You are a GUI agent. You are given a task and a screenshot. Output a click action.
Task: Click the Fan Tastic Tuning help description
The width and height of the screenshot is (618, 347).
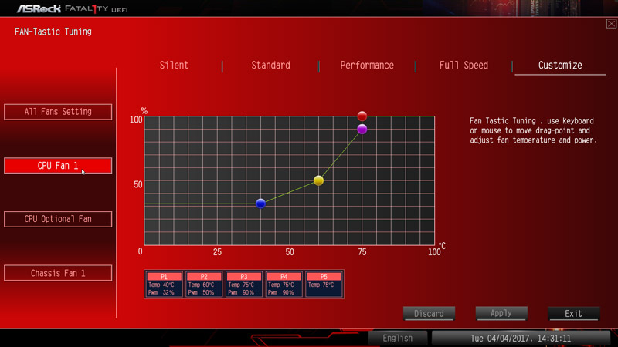pos(533,130)
